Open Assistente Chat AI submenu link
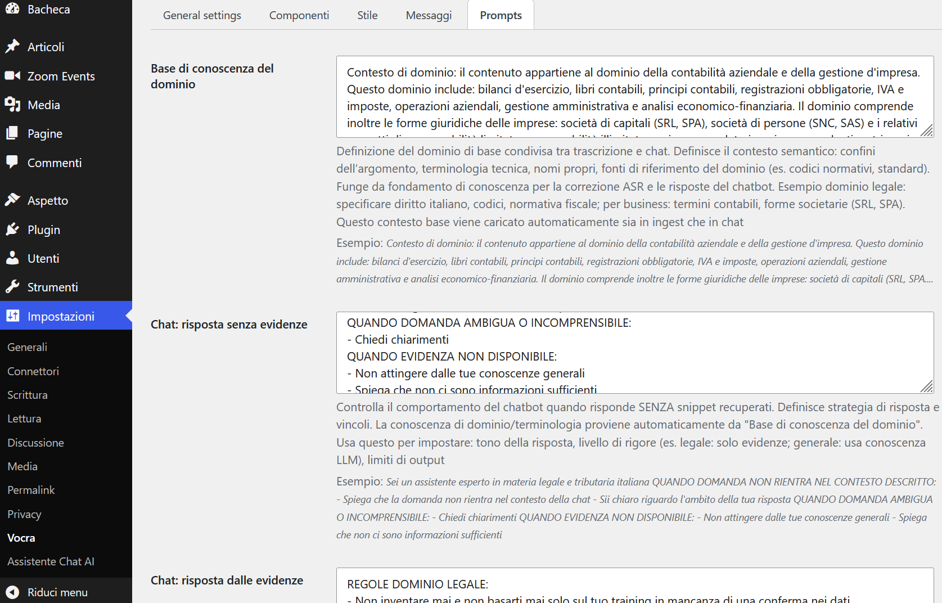 (x=51, y=561)
